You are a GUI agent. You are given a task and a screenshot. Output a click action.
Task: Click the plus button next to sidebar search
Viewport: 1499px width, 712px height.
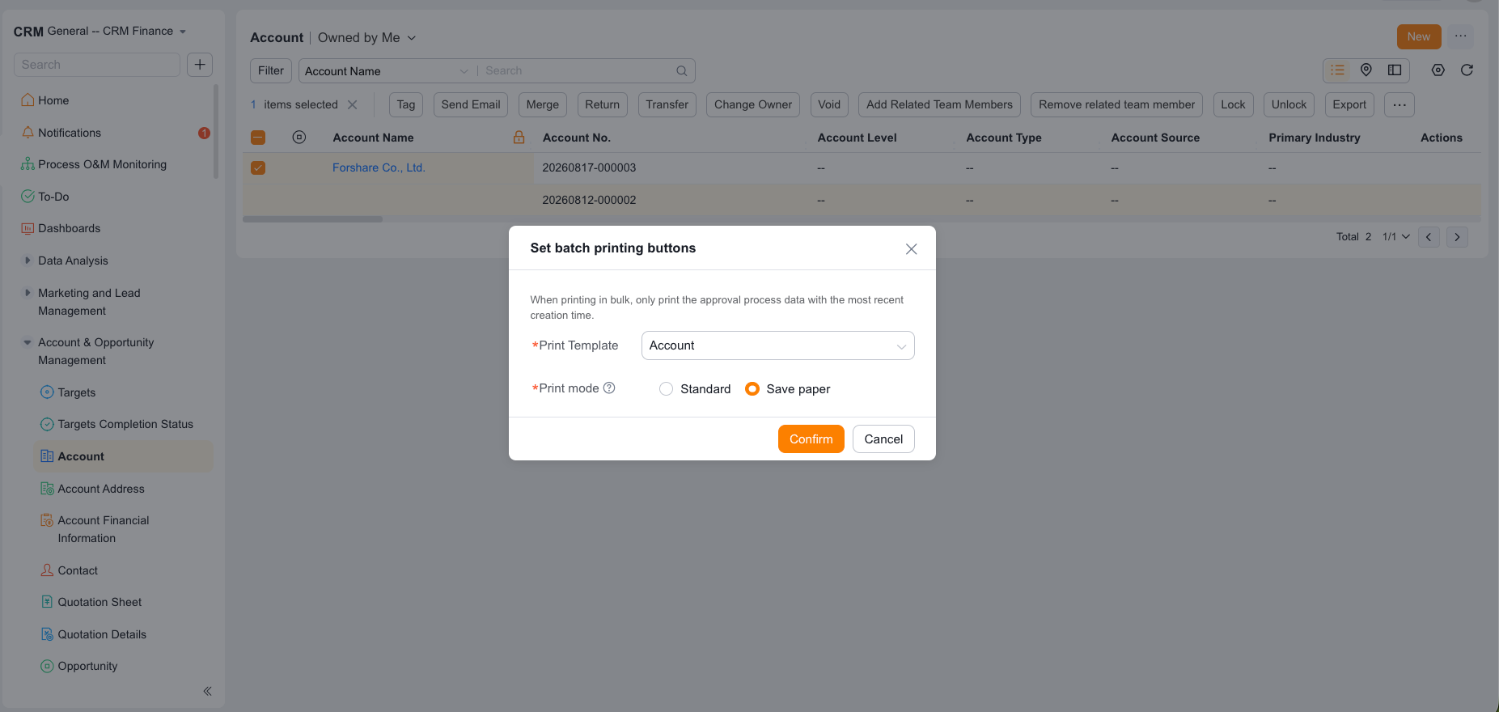tap(200, 65)
